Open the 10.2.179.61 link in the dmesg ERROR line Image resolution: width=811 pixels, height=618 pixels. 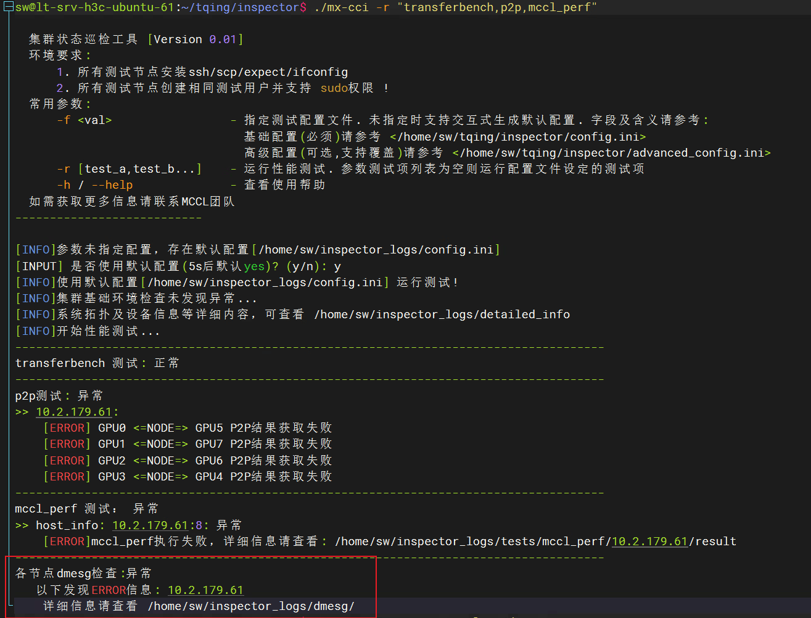205,590
